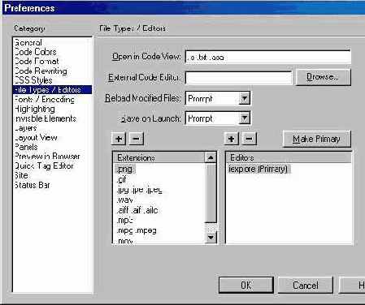This screenshot has height=305, width=365.
Task: Click Extensions list scroll down arrow
Action: tap(211, 238)
